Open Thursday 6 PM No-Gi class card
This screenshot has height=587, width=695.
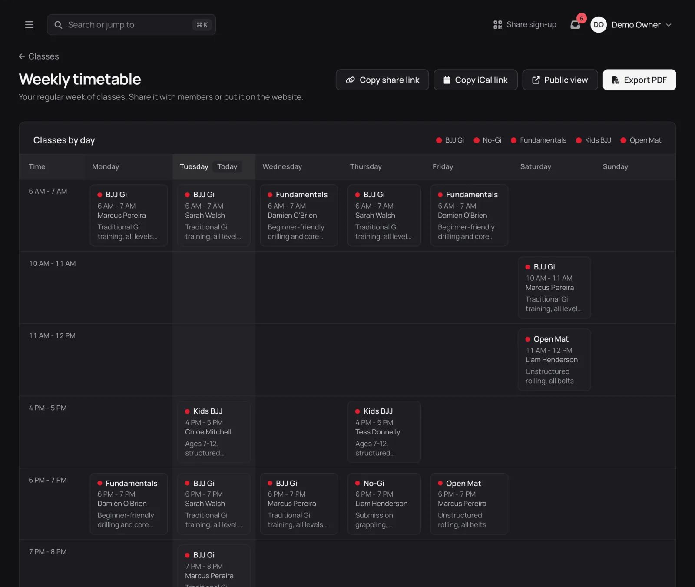coord(384,504)
